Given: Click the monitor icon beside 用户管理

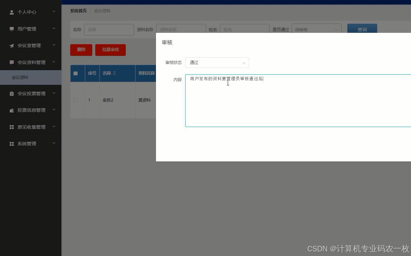Looking at the screenshot, I should (12, 29).
